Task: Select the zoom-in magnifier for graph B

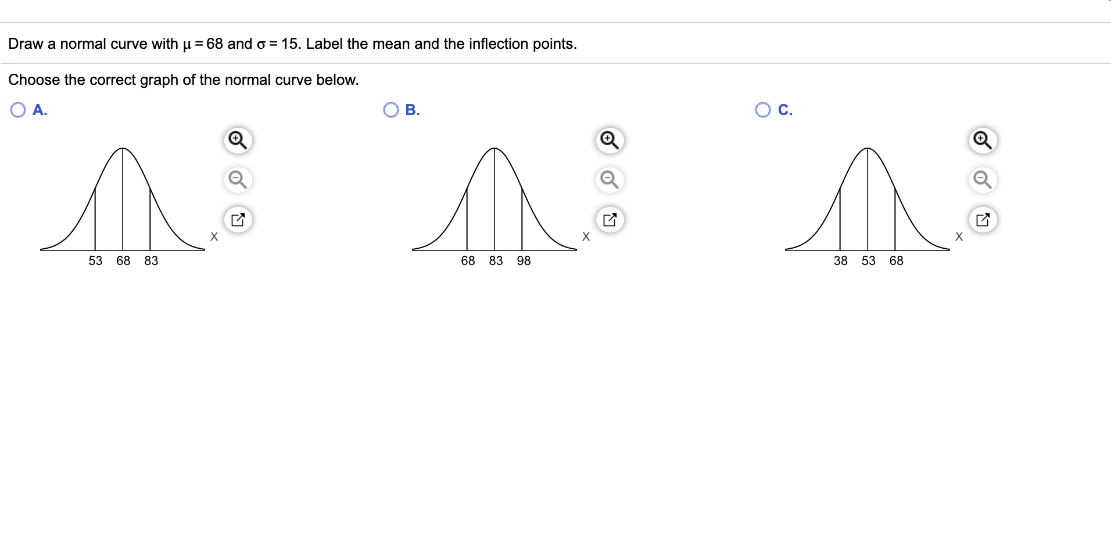Action: (x=610, y=140)
